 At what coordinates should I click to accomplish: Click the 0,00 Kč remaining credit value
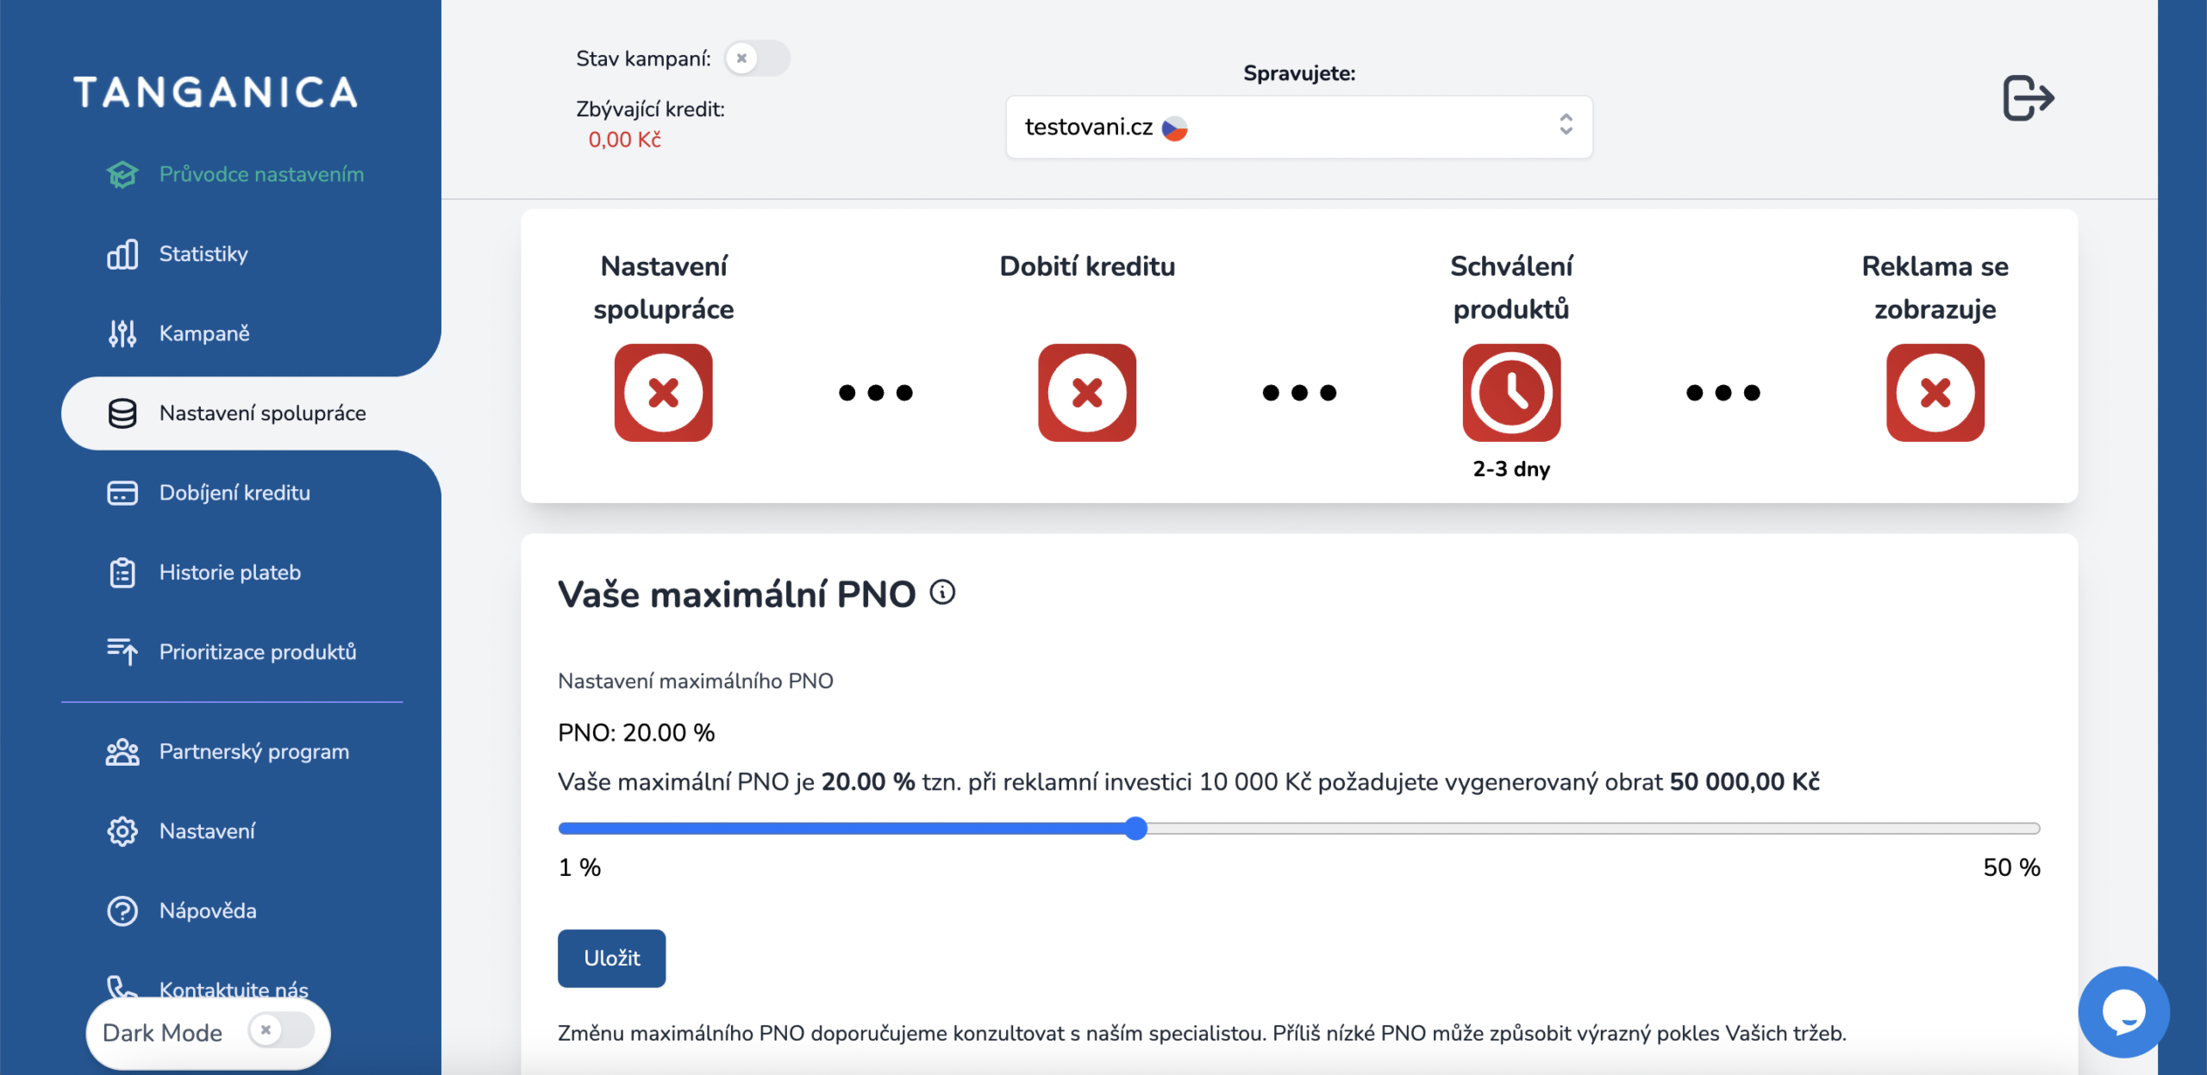tap(624, 140)
